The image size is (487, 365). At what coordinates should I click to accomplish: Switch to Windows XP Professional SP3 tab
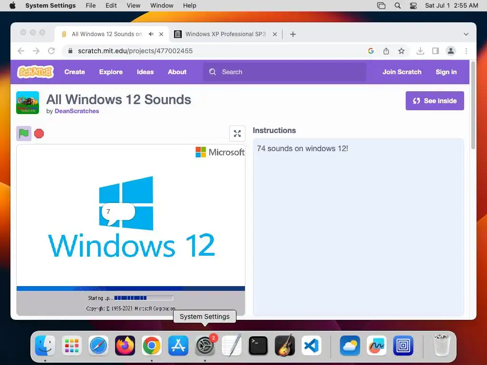(225, 34)
